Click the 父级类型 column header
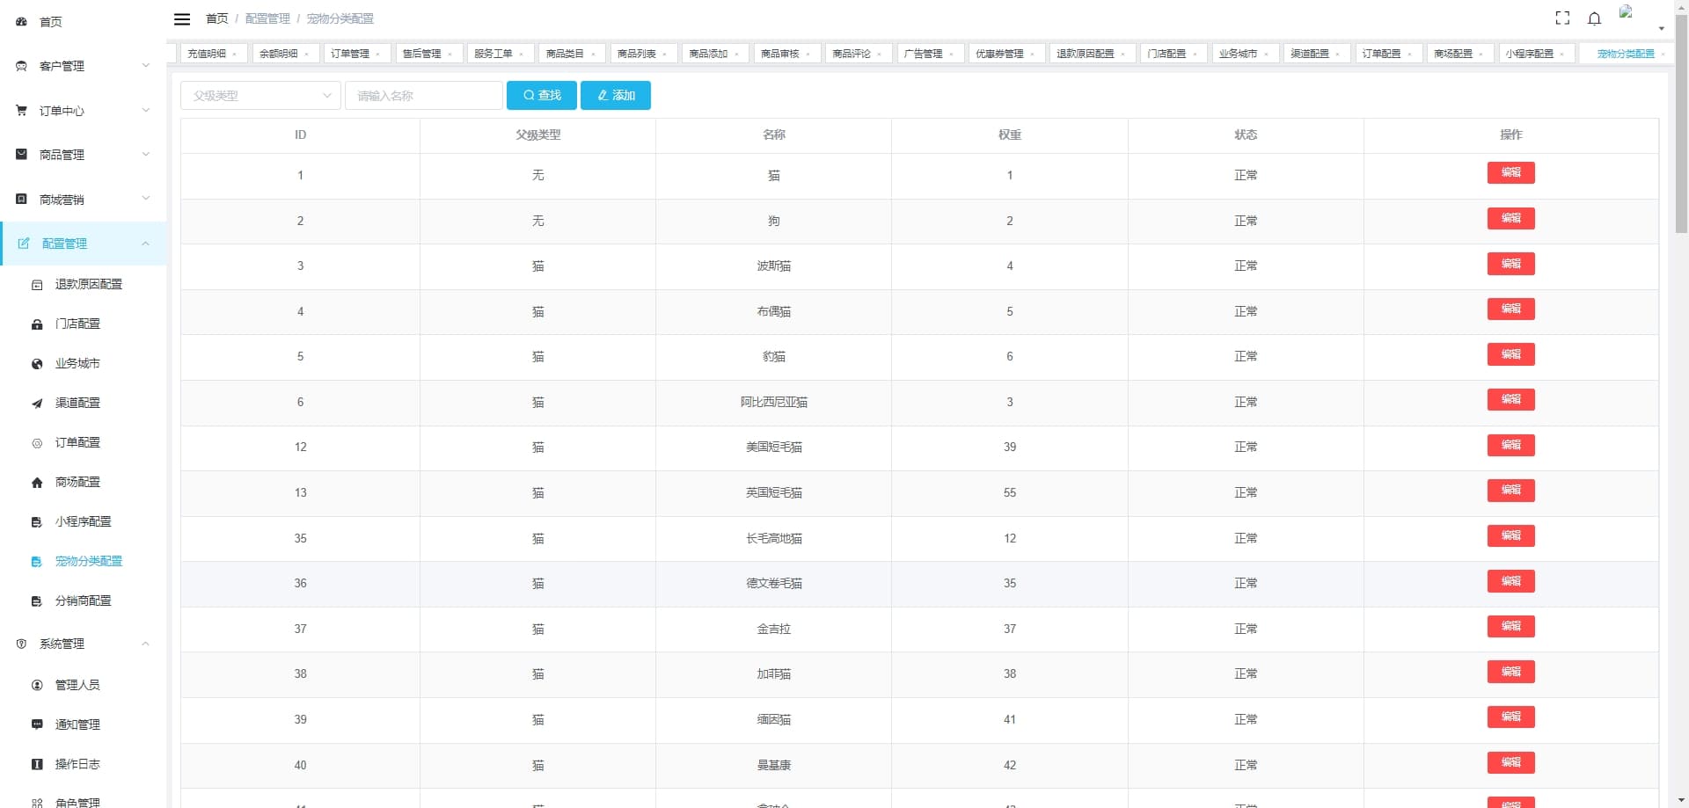This screenshot has width=1689, height=808. (x=538, y=135)
